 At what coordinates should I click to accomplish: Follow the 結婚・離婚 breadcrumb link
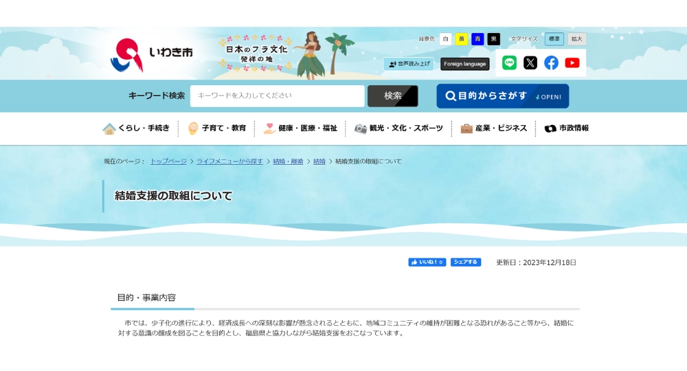click(x=288, y=161)
